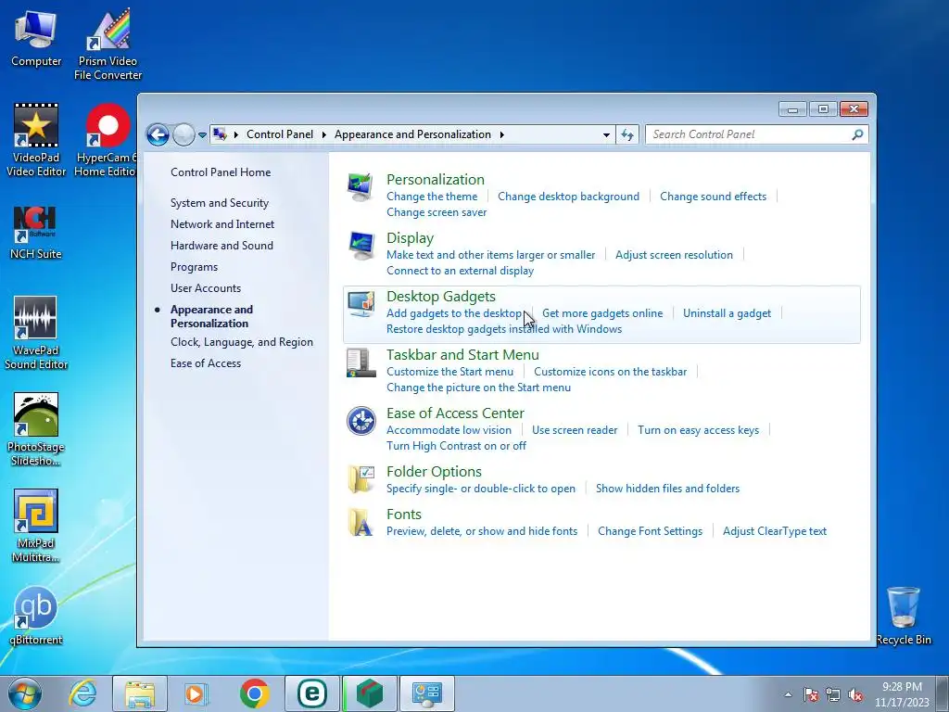Refresh the Control Panel address bar

pos(627,134)
